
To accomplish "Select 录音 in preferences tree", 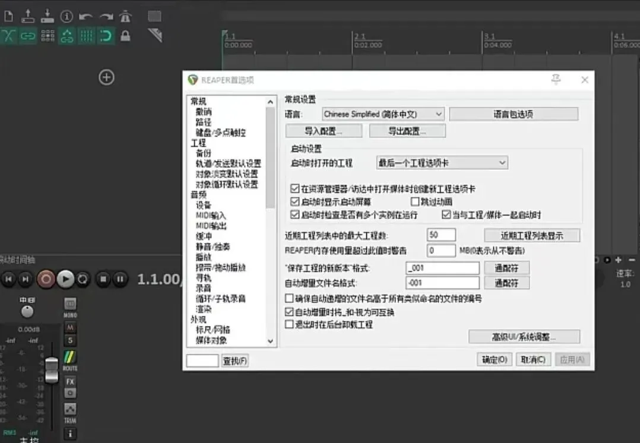I will click(x=203, y=288).
